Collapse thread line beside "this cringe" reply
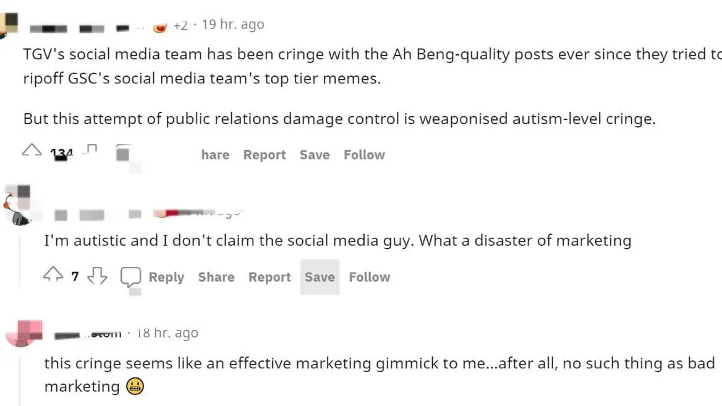Image resolution: width=722 pixels, height=406 pixels. tap(20, 377)
